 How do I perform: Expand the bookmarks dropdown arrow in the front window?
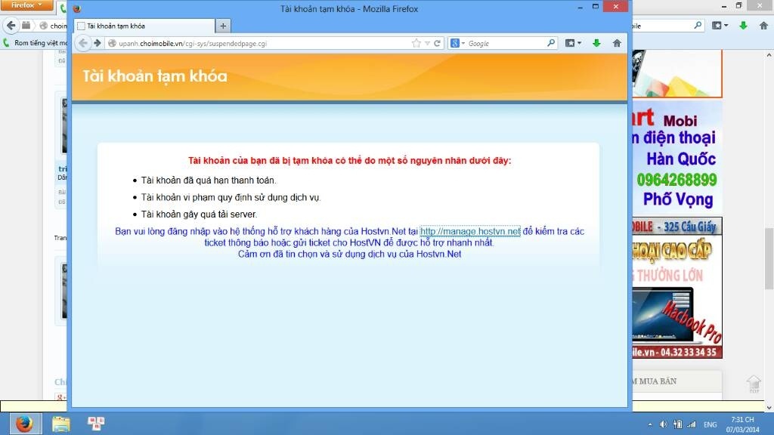pyautogui.click(x=579, y=43)
